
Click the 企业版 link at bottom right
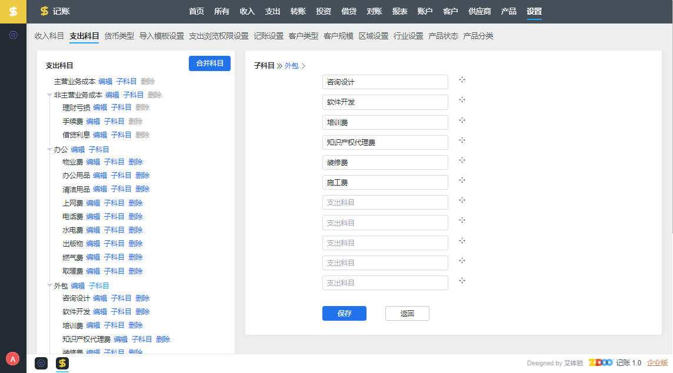pyautogui.click(x=657, y=363)
